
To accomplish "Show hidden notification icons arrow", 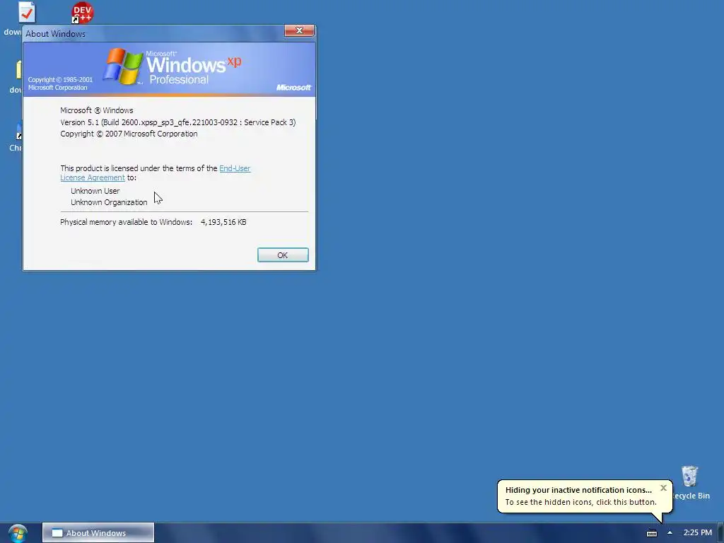I will tap(670, 533).
